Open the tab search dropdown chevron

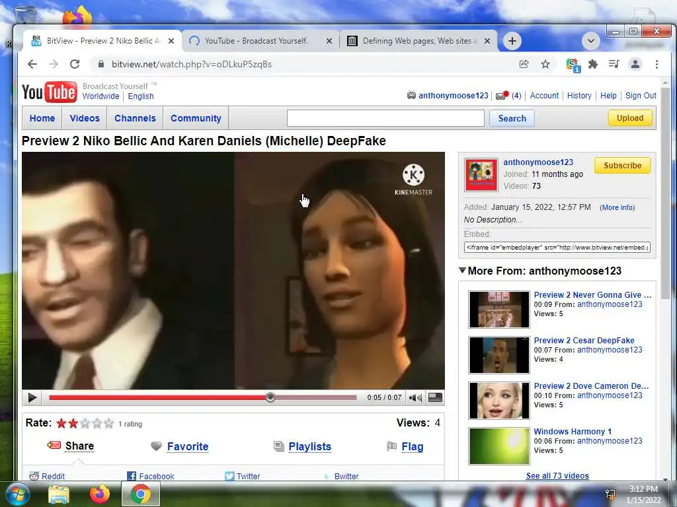pyautogui.click(x=590, y=41)
